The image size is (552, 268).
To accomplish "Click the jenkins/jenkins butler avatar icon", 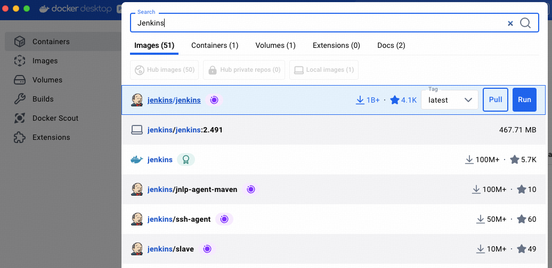I will click(136, 100).
